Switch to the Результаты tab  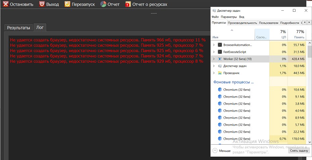pos(19,28)
